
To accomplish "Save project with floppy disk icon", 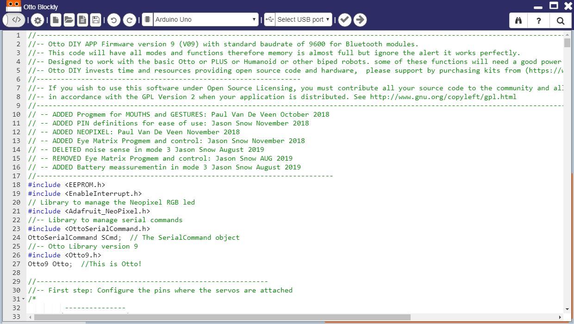I will (96, 20).
